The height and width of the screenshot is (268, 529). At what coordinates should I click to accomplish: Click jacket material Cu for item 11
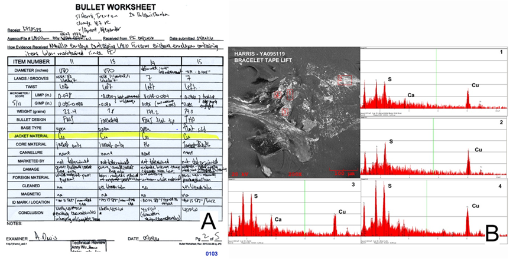61,137
